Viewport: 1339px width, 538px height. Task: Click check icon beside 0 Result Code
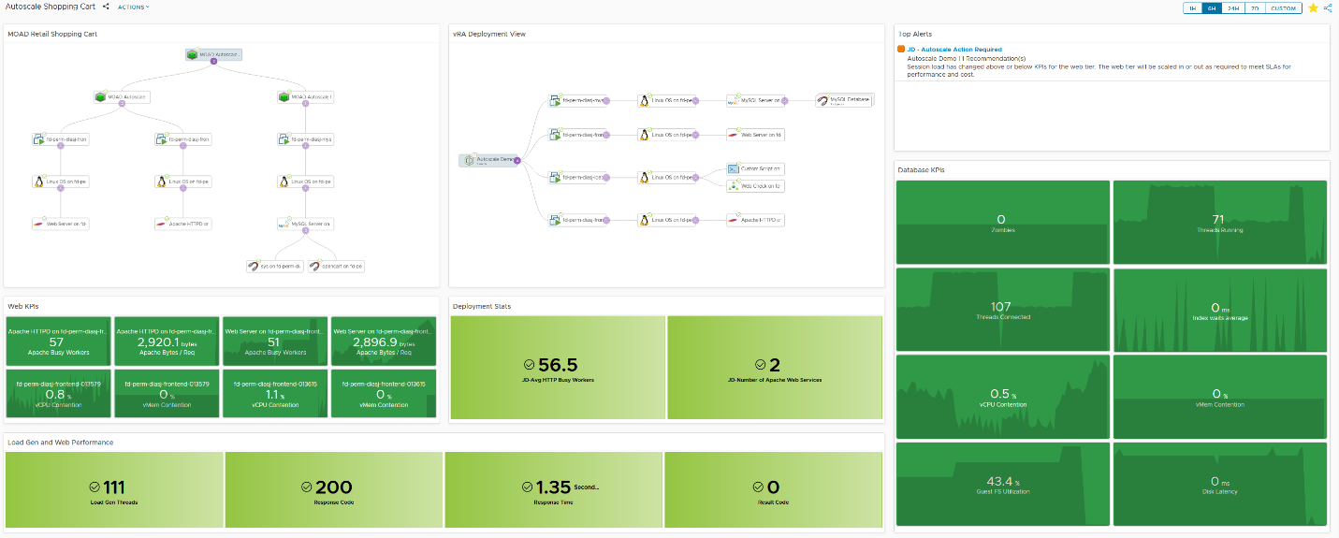(x=759, y=487)
